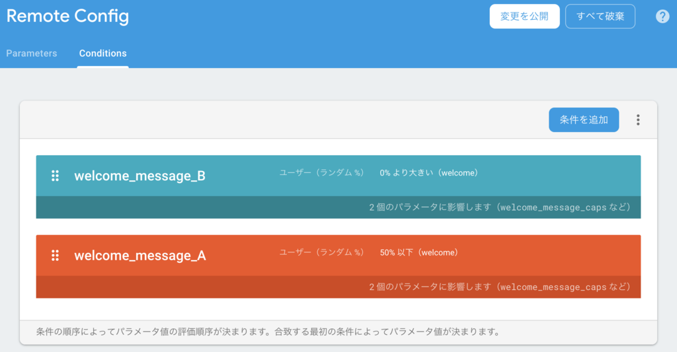Open the help question mark icon
Screen dimensions: 677x352
[x=662, y=17]
